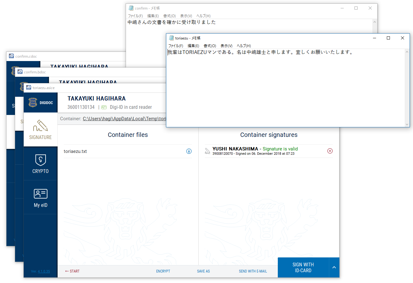413x283 pixels.
Task: Open the CRYPTO section shield icon
Action: [x=40, y=160]
